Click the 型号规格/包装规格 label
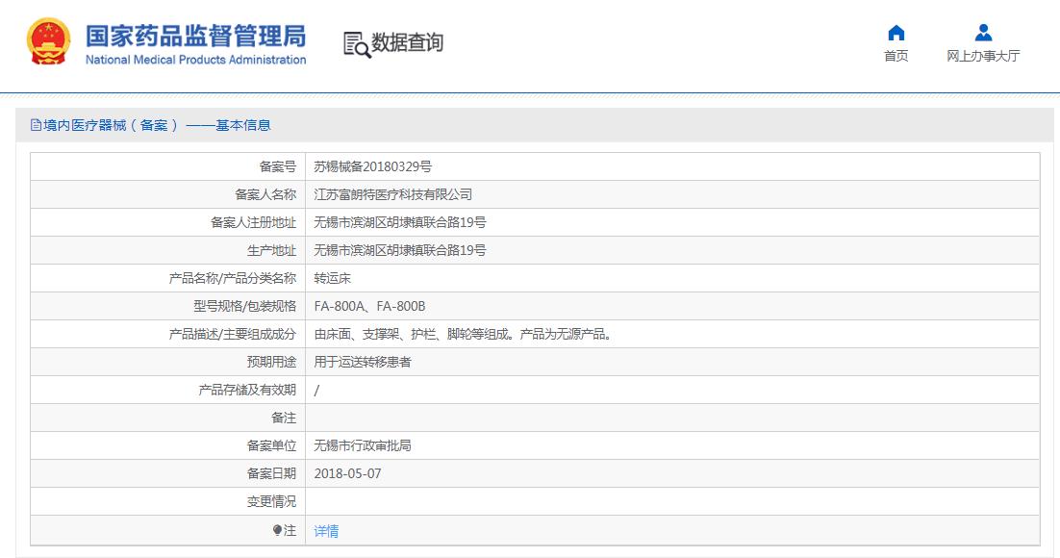 (244, 306)
